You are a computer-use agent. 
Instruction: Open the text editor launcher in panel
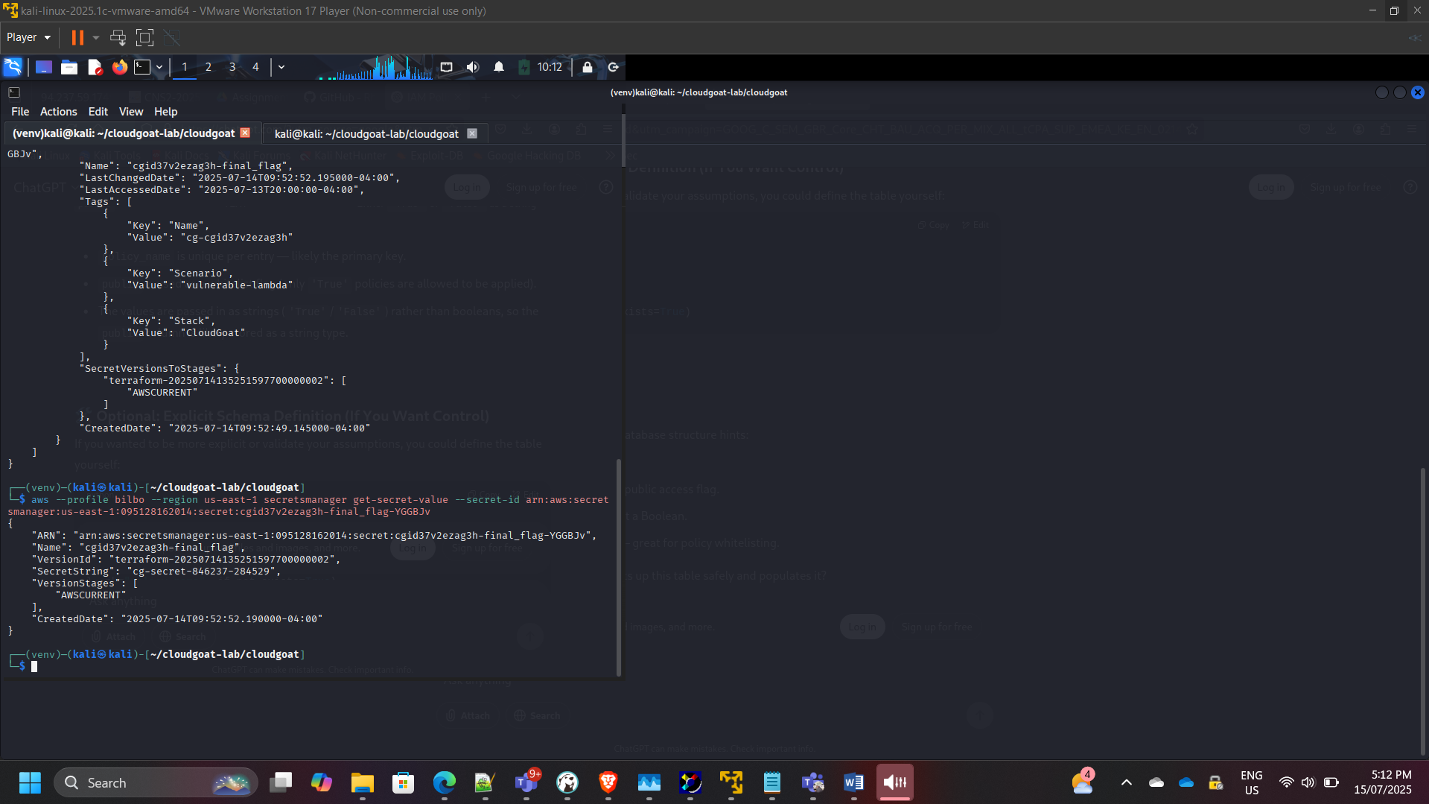pyautogui.click(x=95, y=67)
